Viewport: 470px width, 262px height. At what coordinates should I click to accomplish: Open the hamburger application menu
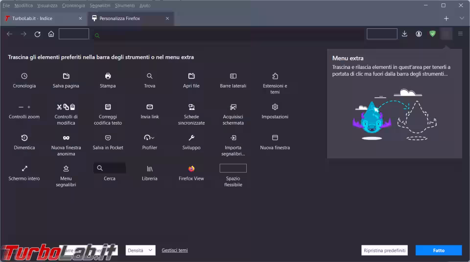[460, 34]
